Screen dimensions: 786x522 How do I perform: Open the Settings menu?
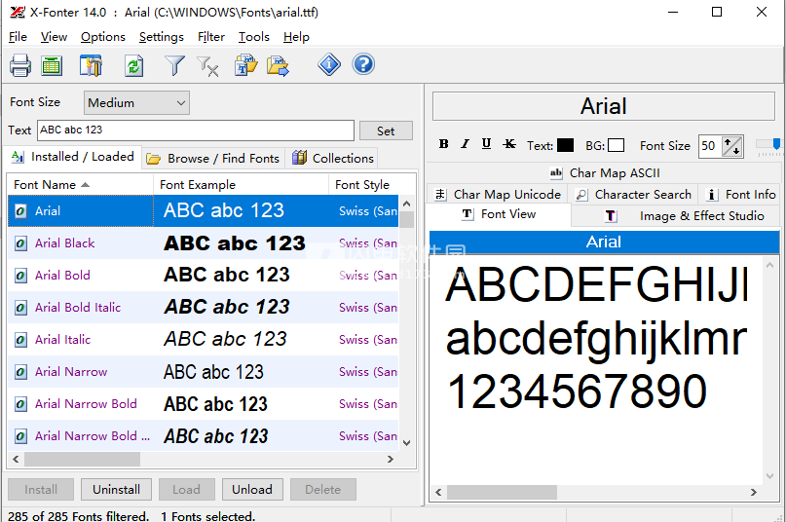[x=162, y=37]
